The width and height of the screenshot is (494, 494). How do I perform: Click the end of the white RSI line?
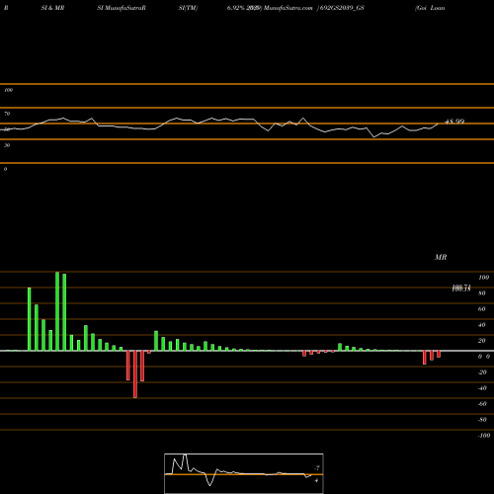click(438, 123)
